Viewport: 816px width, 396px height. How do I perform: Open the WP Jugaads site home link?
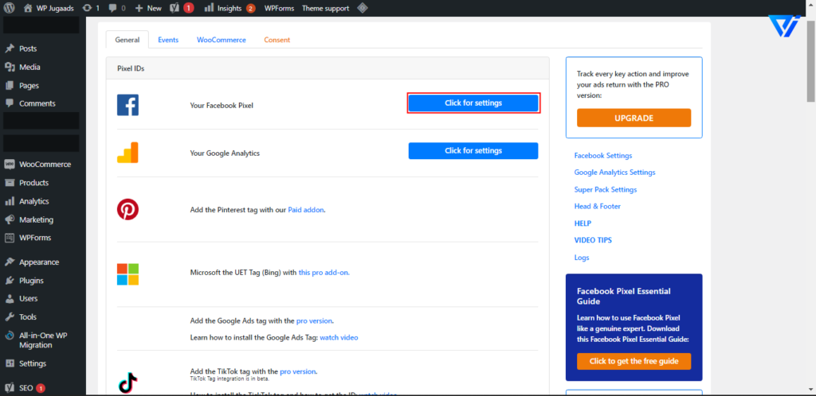(49, 8)
